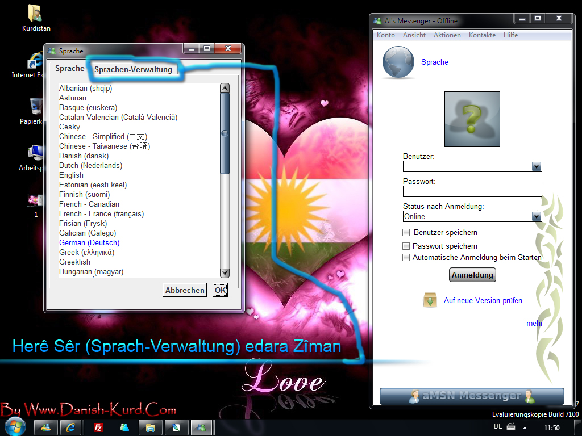
Task: Open FileZilla from the taskbar
Action: [x=98, y=428]
